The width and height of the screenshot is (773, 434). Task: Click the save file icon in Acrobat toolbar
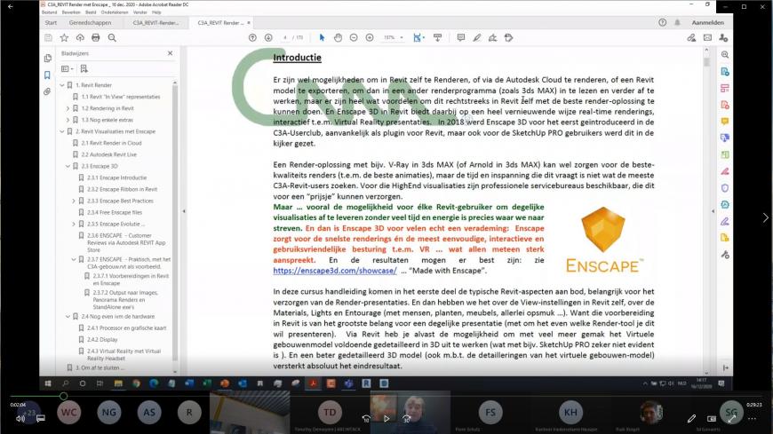tap(48, 38)
